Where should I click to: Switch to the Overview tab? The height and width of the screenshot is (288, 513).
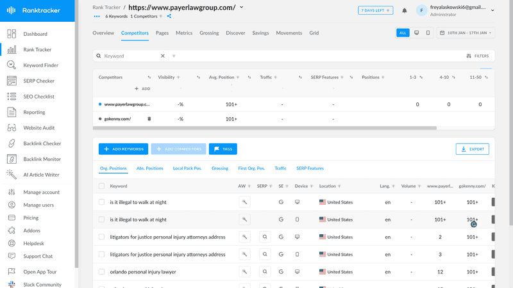[x=103, y=33]
